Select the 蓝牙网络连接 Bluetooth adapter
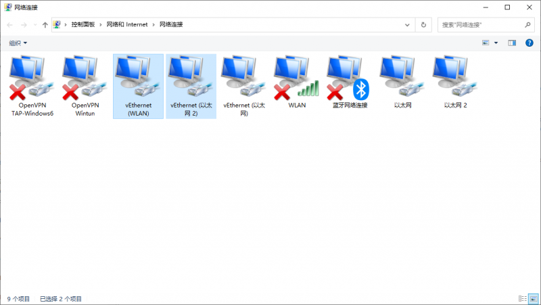 [349, 80]
